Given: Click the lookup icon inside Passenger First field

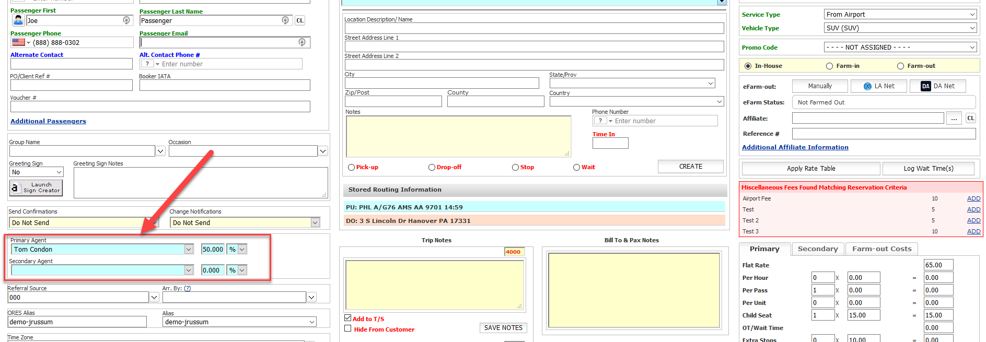Looking at the screenshot, I should pyautogui.click(x=126, y=20).
